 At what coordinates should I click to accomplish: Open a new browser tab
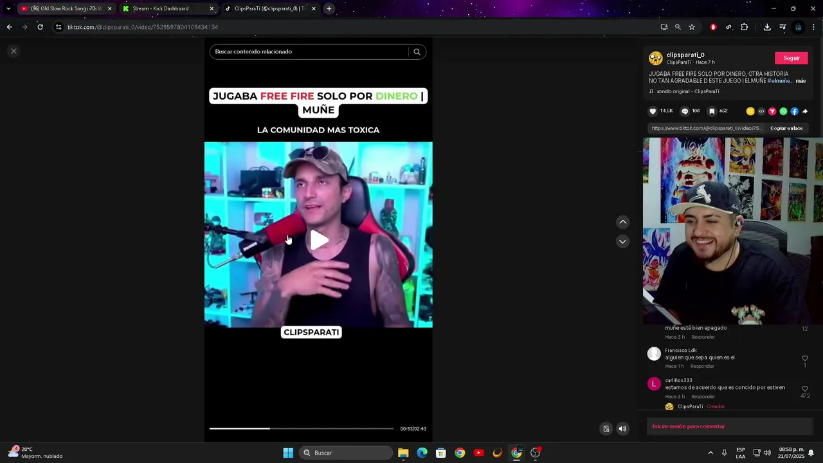pyautogui.click(x=329, y=8)
